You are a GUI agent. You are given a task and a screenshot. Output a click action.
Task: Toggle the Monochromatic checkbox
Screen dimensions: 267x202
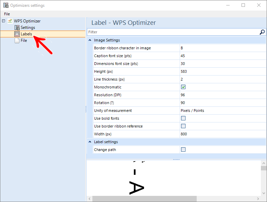[x=183, y=87]
